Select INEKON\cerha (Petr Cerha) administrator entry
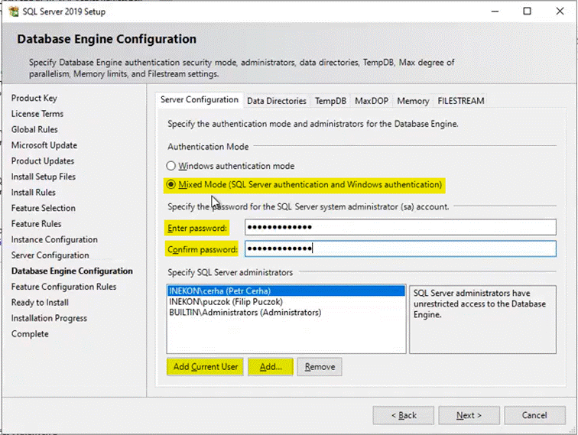Screen dimensions: 578x435 [x=286, y=291]
